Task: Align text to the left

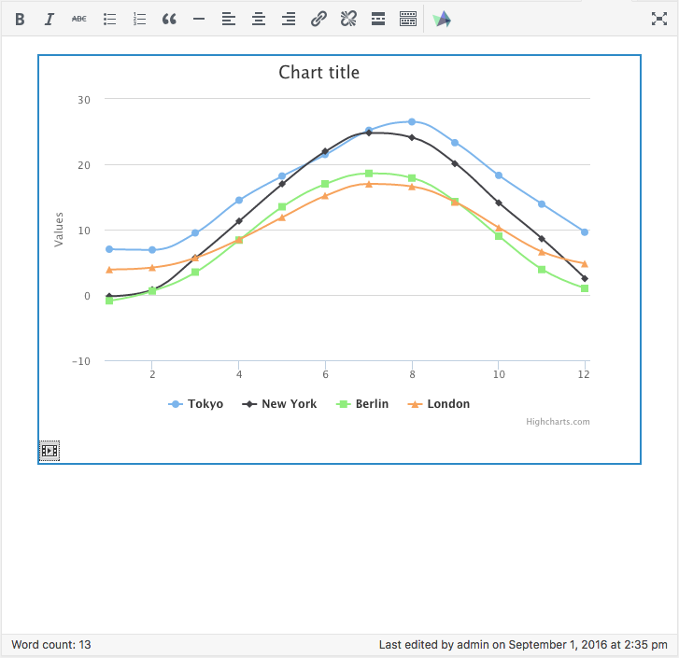Action: 229,19
